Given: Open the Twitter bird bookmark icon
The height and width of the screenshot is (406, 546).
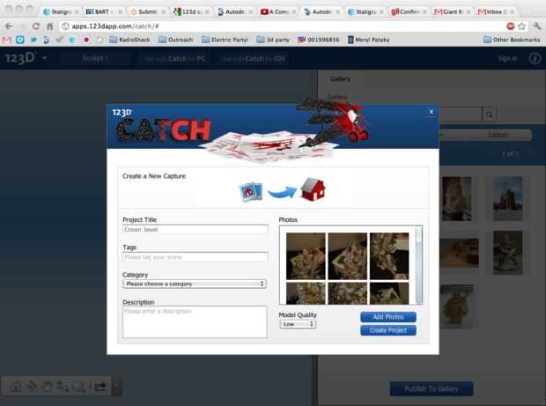Looking at the screenshot, I should (x=33, y=40).
